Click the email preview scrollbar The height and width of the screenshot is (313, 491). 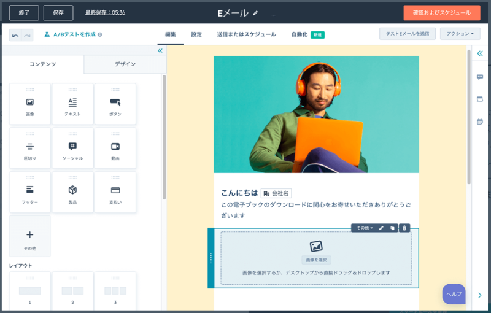point(469,117)
